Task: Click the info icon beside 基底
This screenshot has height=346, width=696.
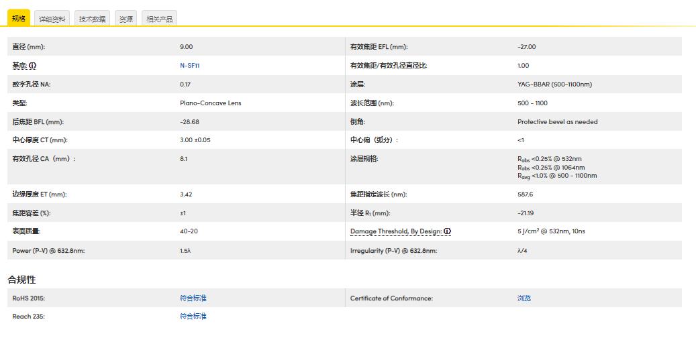Action: (x=33, y=66)
